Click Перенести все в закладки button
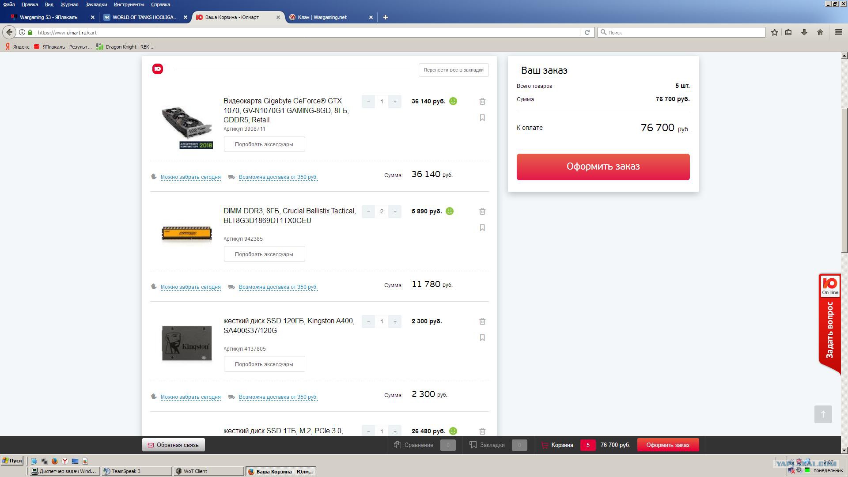The image size is (848, 477). (454, 70)
